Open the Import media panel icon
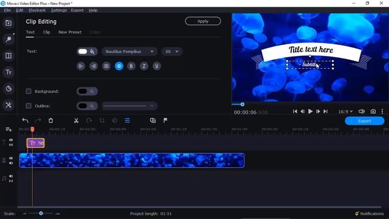This screenshot has width=389, height=219. pyautogui.click(x=9, y=23)
